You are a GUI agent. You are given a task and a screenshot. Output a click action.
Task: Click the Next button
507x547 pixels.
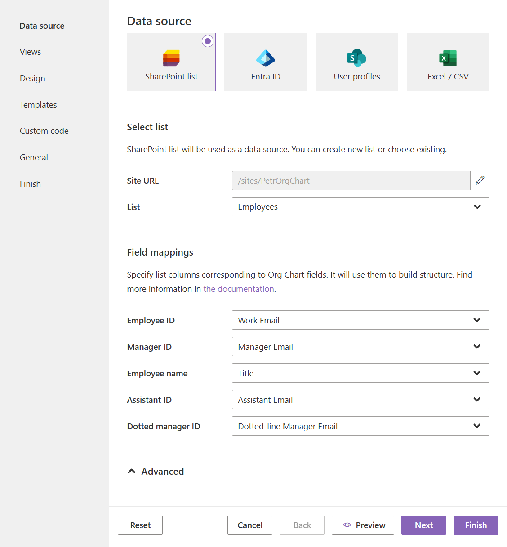424,525
